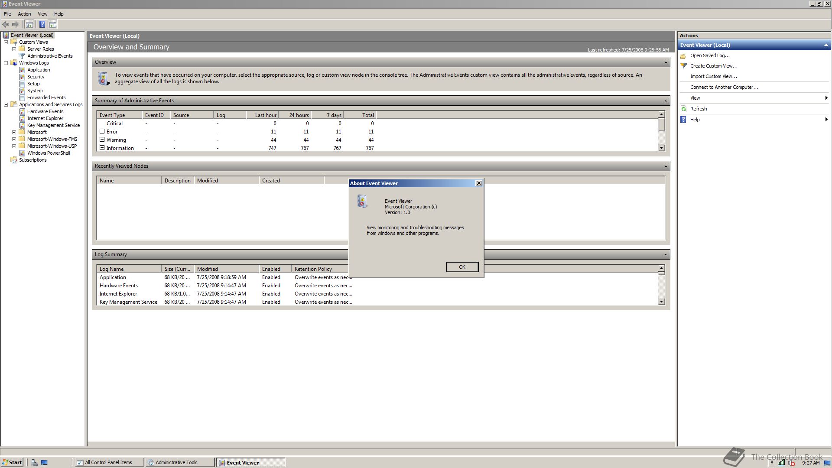Click the Forwarded Events log icon
This screenshot has height=468, width=832.
pyautogui.click(x=22, y=97)
